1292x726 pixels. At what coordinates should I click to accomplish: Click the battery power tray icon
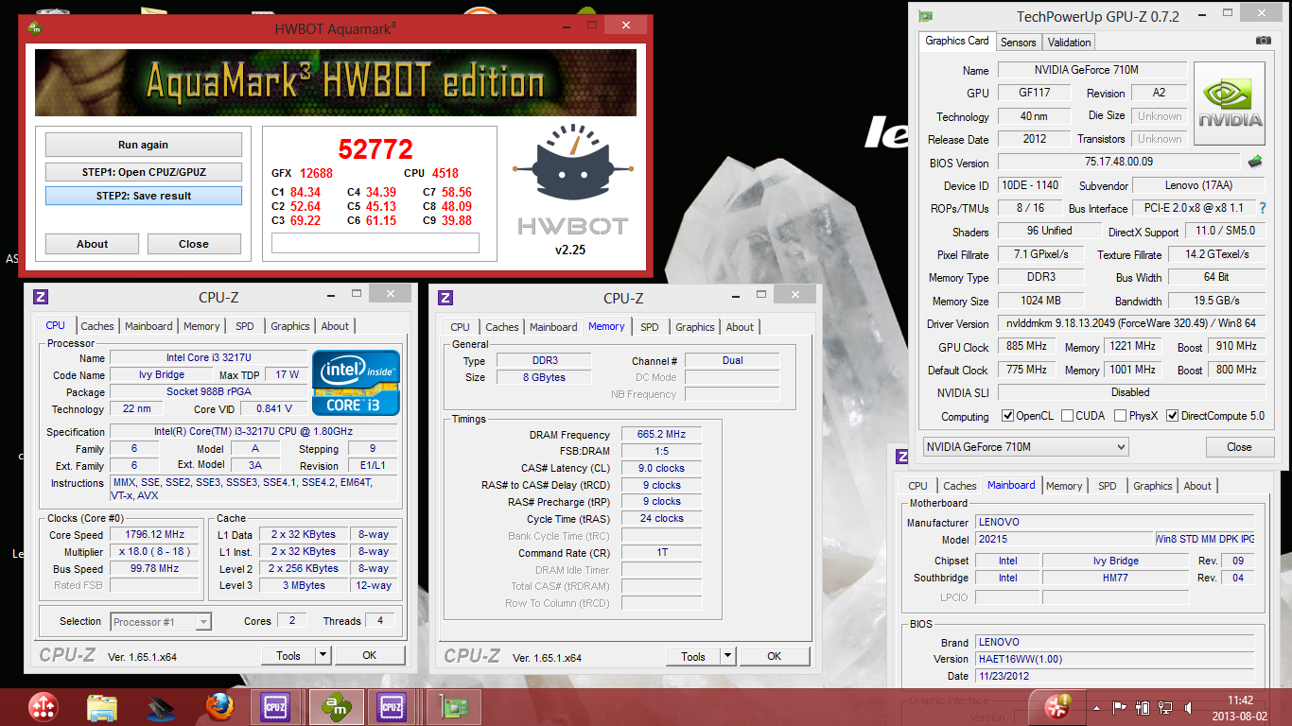(1143, 707)
